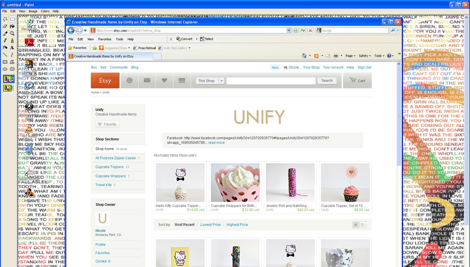Choose the Curve tool in Paint
The image size is (470, 267).
[12, 55]
